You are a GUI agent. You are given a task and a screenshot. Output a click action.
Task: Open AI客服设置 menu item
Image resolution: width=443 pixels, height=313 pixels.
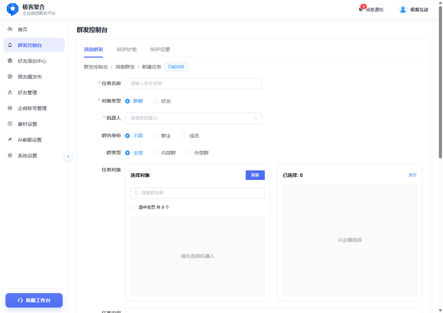click(34, 140)
